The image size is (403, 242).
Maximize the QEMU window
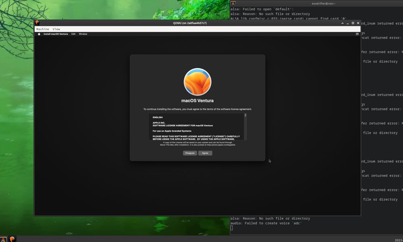[353, 23]
